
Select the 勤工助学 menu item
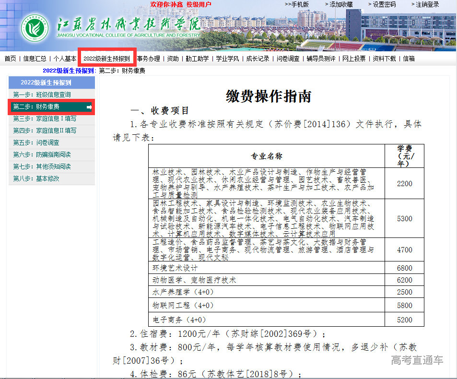tap(197, 59)
